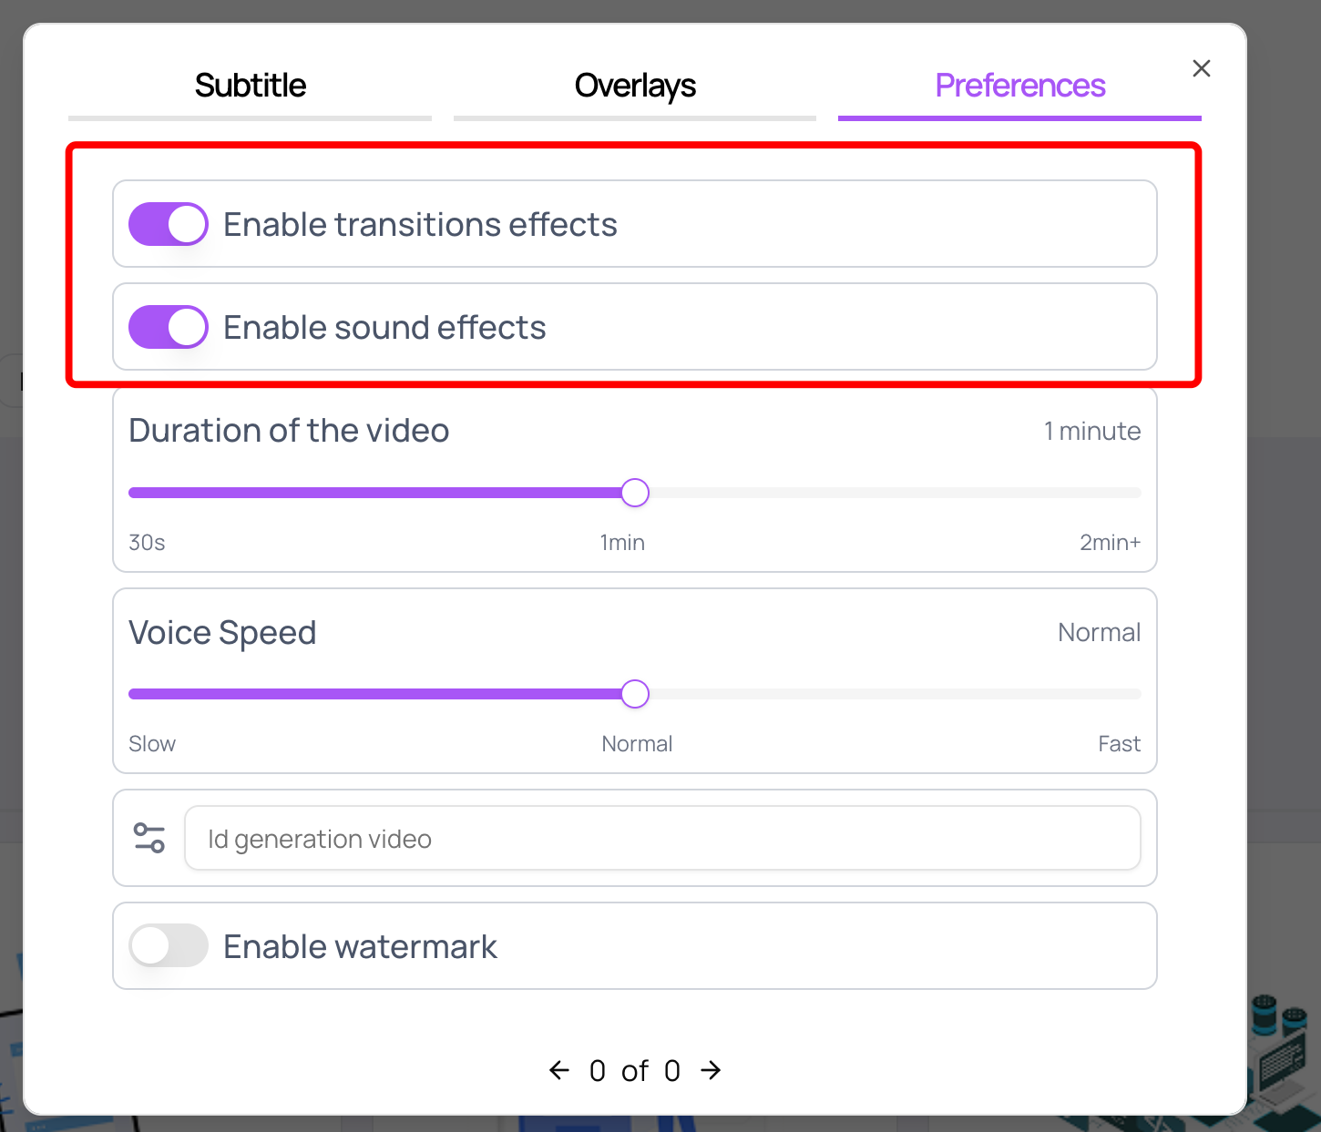Select the Preferences tab

(1019, 86)
